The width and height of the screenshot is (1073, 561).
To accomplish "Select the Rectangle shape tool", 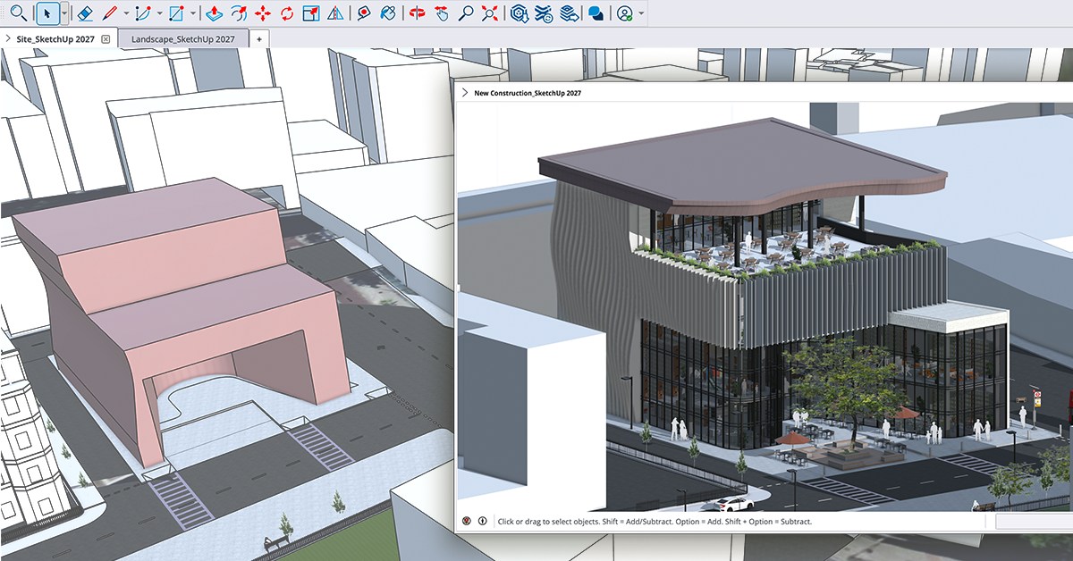I will [177, 13].
